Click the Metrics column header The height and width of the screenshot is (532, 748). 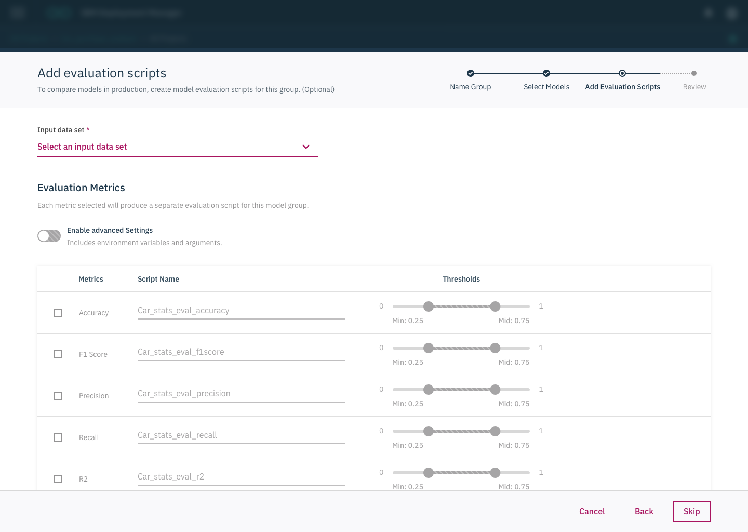click(91, 279)
